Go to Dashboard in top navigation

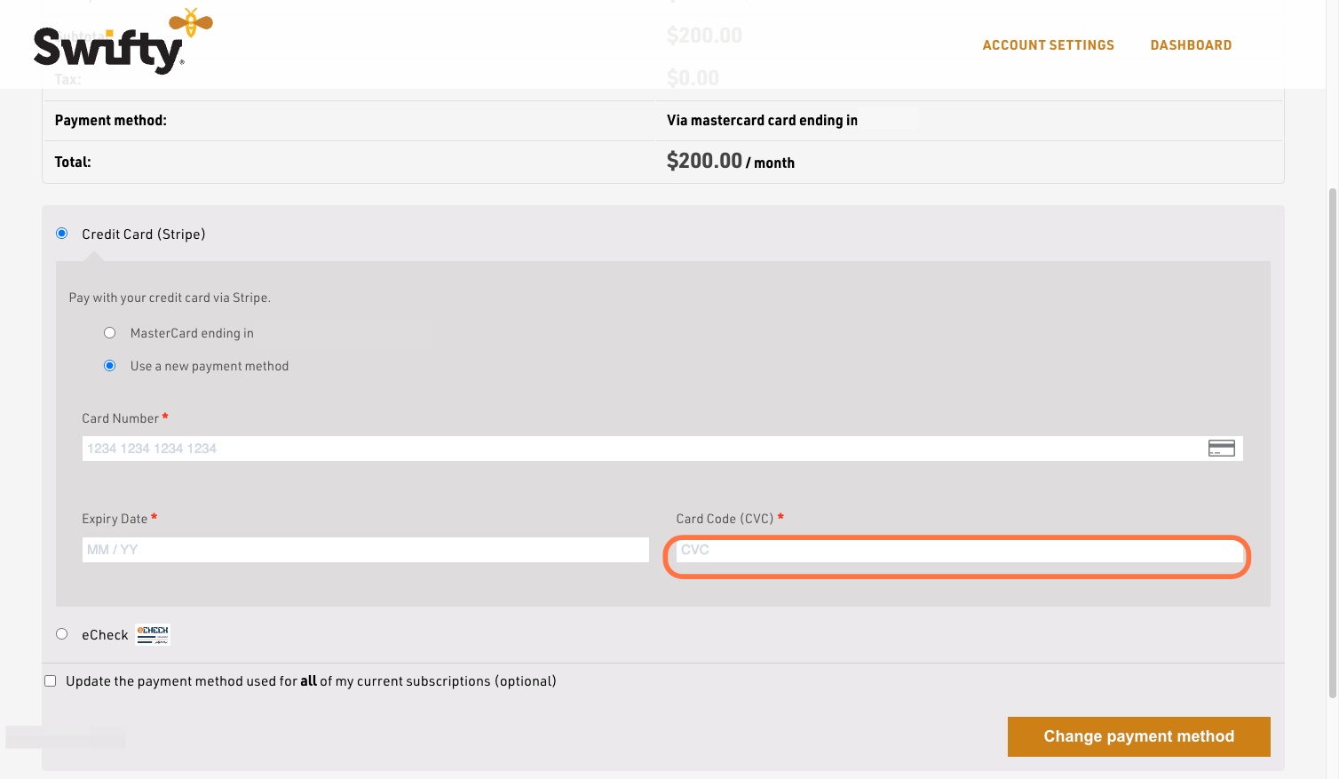pyautogui.click(x=1191, y=45)
